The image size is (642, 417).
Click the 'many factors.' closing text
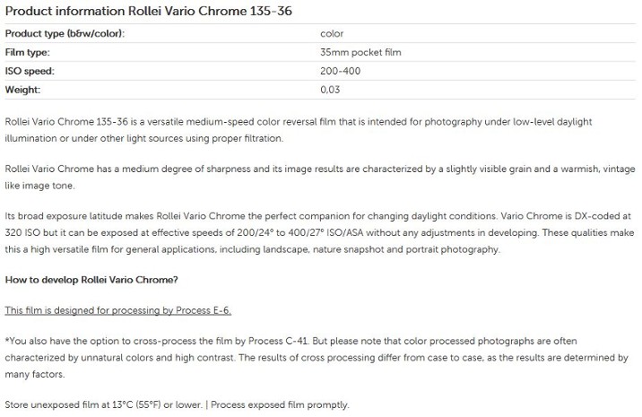tap(35, 374)
